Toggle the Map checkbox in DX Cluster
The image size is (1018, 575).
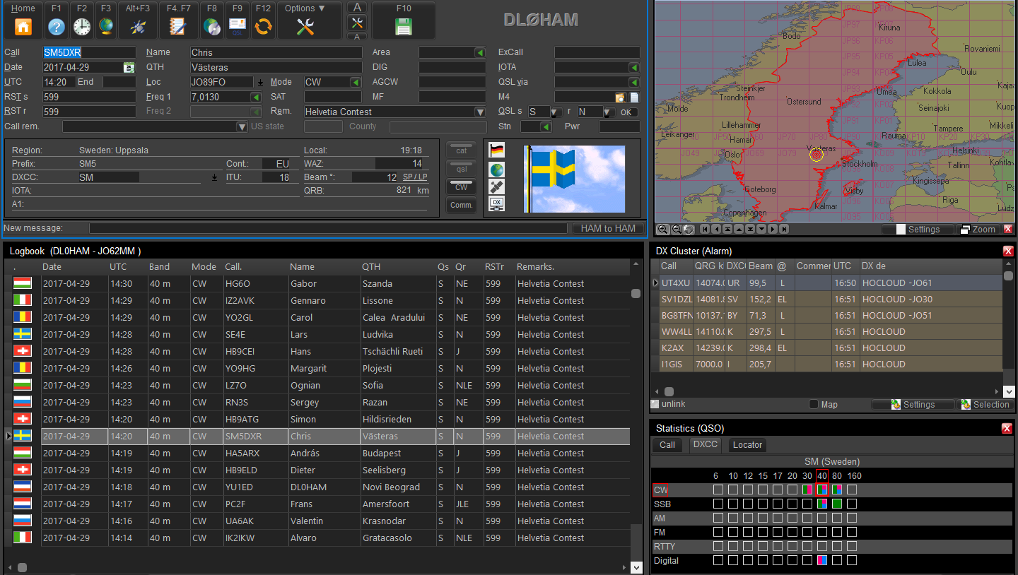tap(814, 404)
